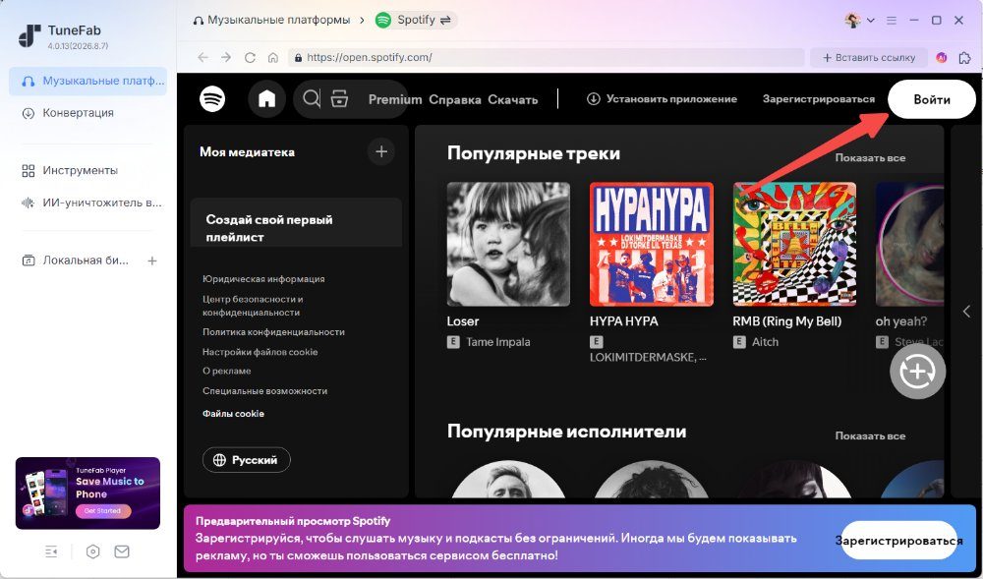
Task: Open Музыкальные платформы in the sidebar
Action: point(87,81)
